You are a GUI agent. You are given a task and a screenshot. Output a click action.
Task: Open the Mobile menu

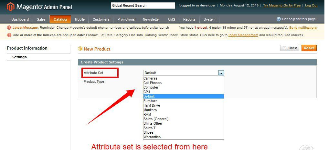tap(80, 19)
